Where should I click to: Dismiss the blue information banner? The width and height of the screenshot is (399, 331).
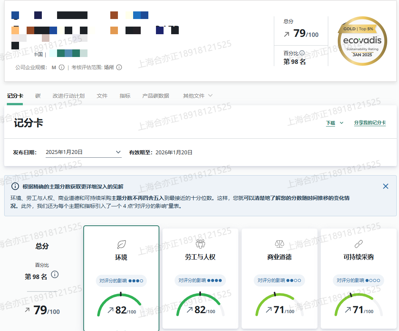point(386,186)
